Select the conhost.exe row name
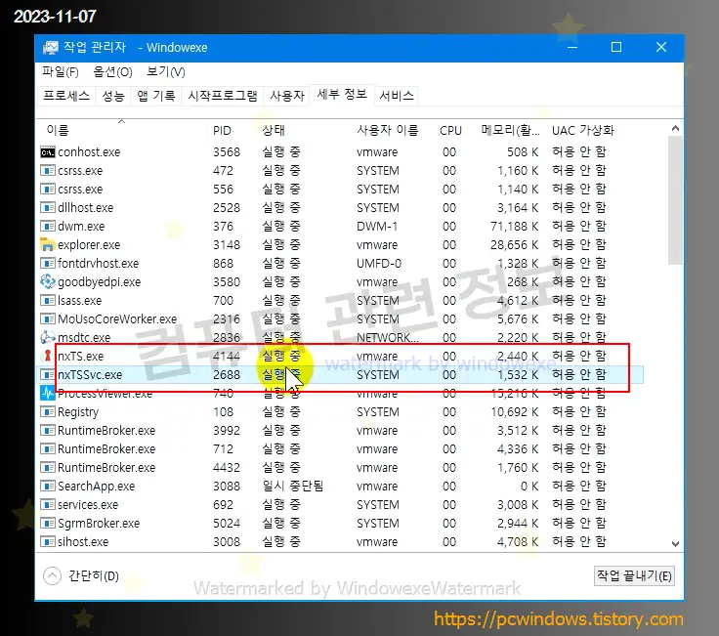This screenshot has height=636, width=719. 89,152
